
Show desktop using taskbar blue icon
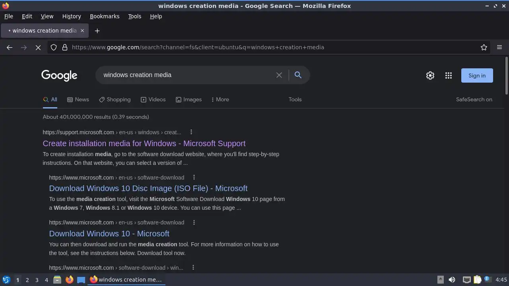[81, 280]
